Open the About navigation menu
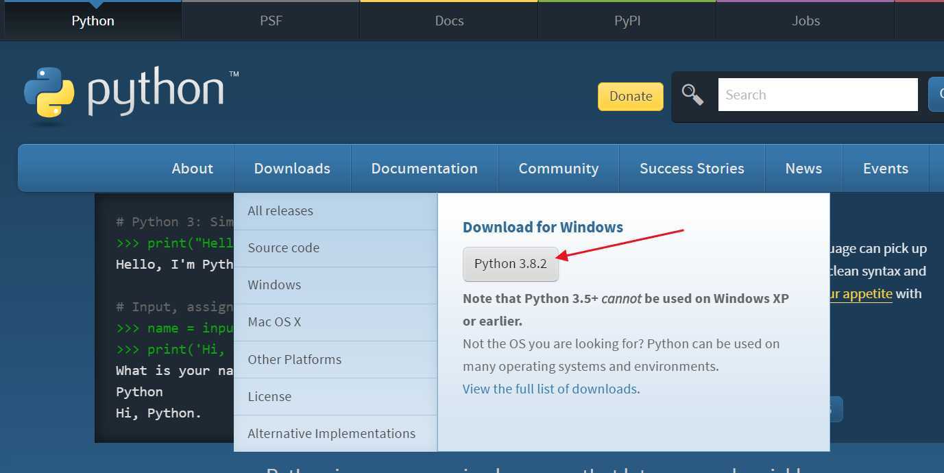 point(193,169)
